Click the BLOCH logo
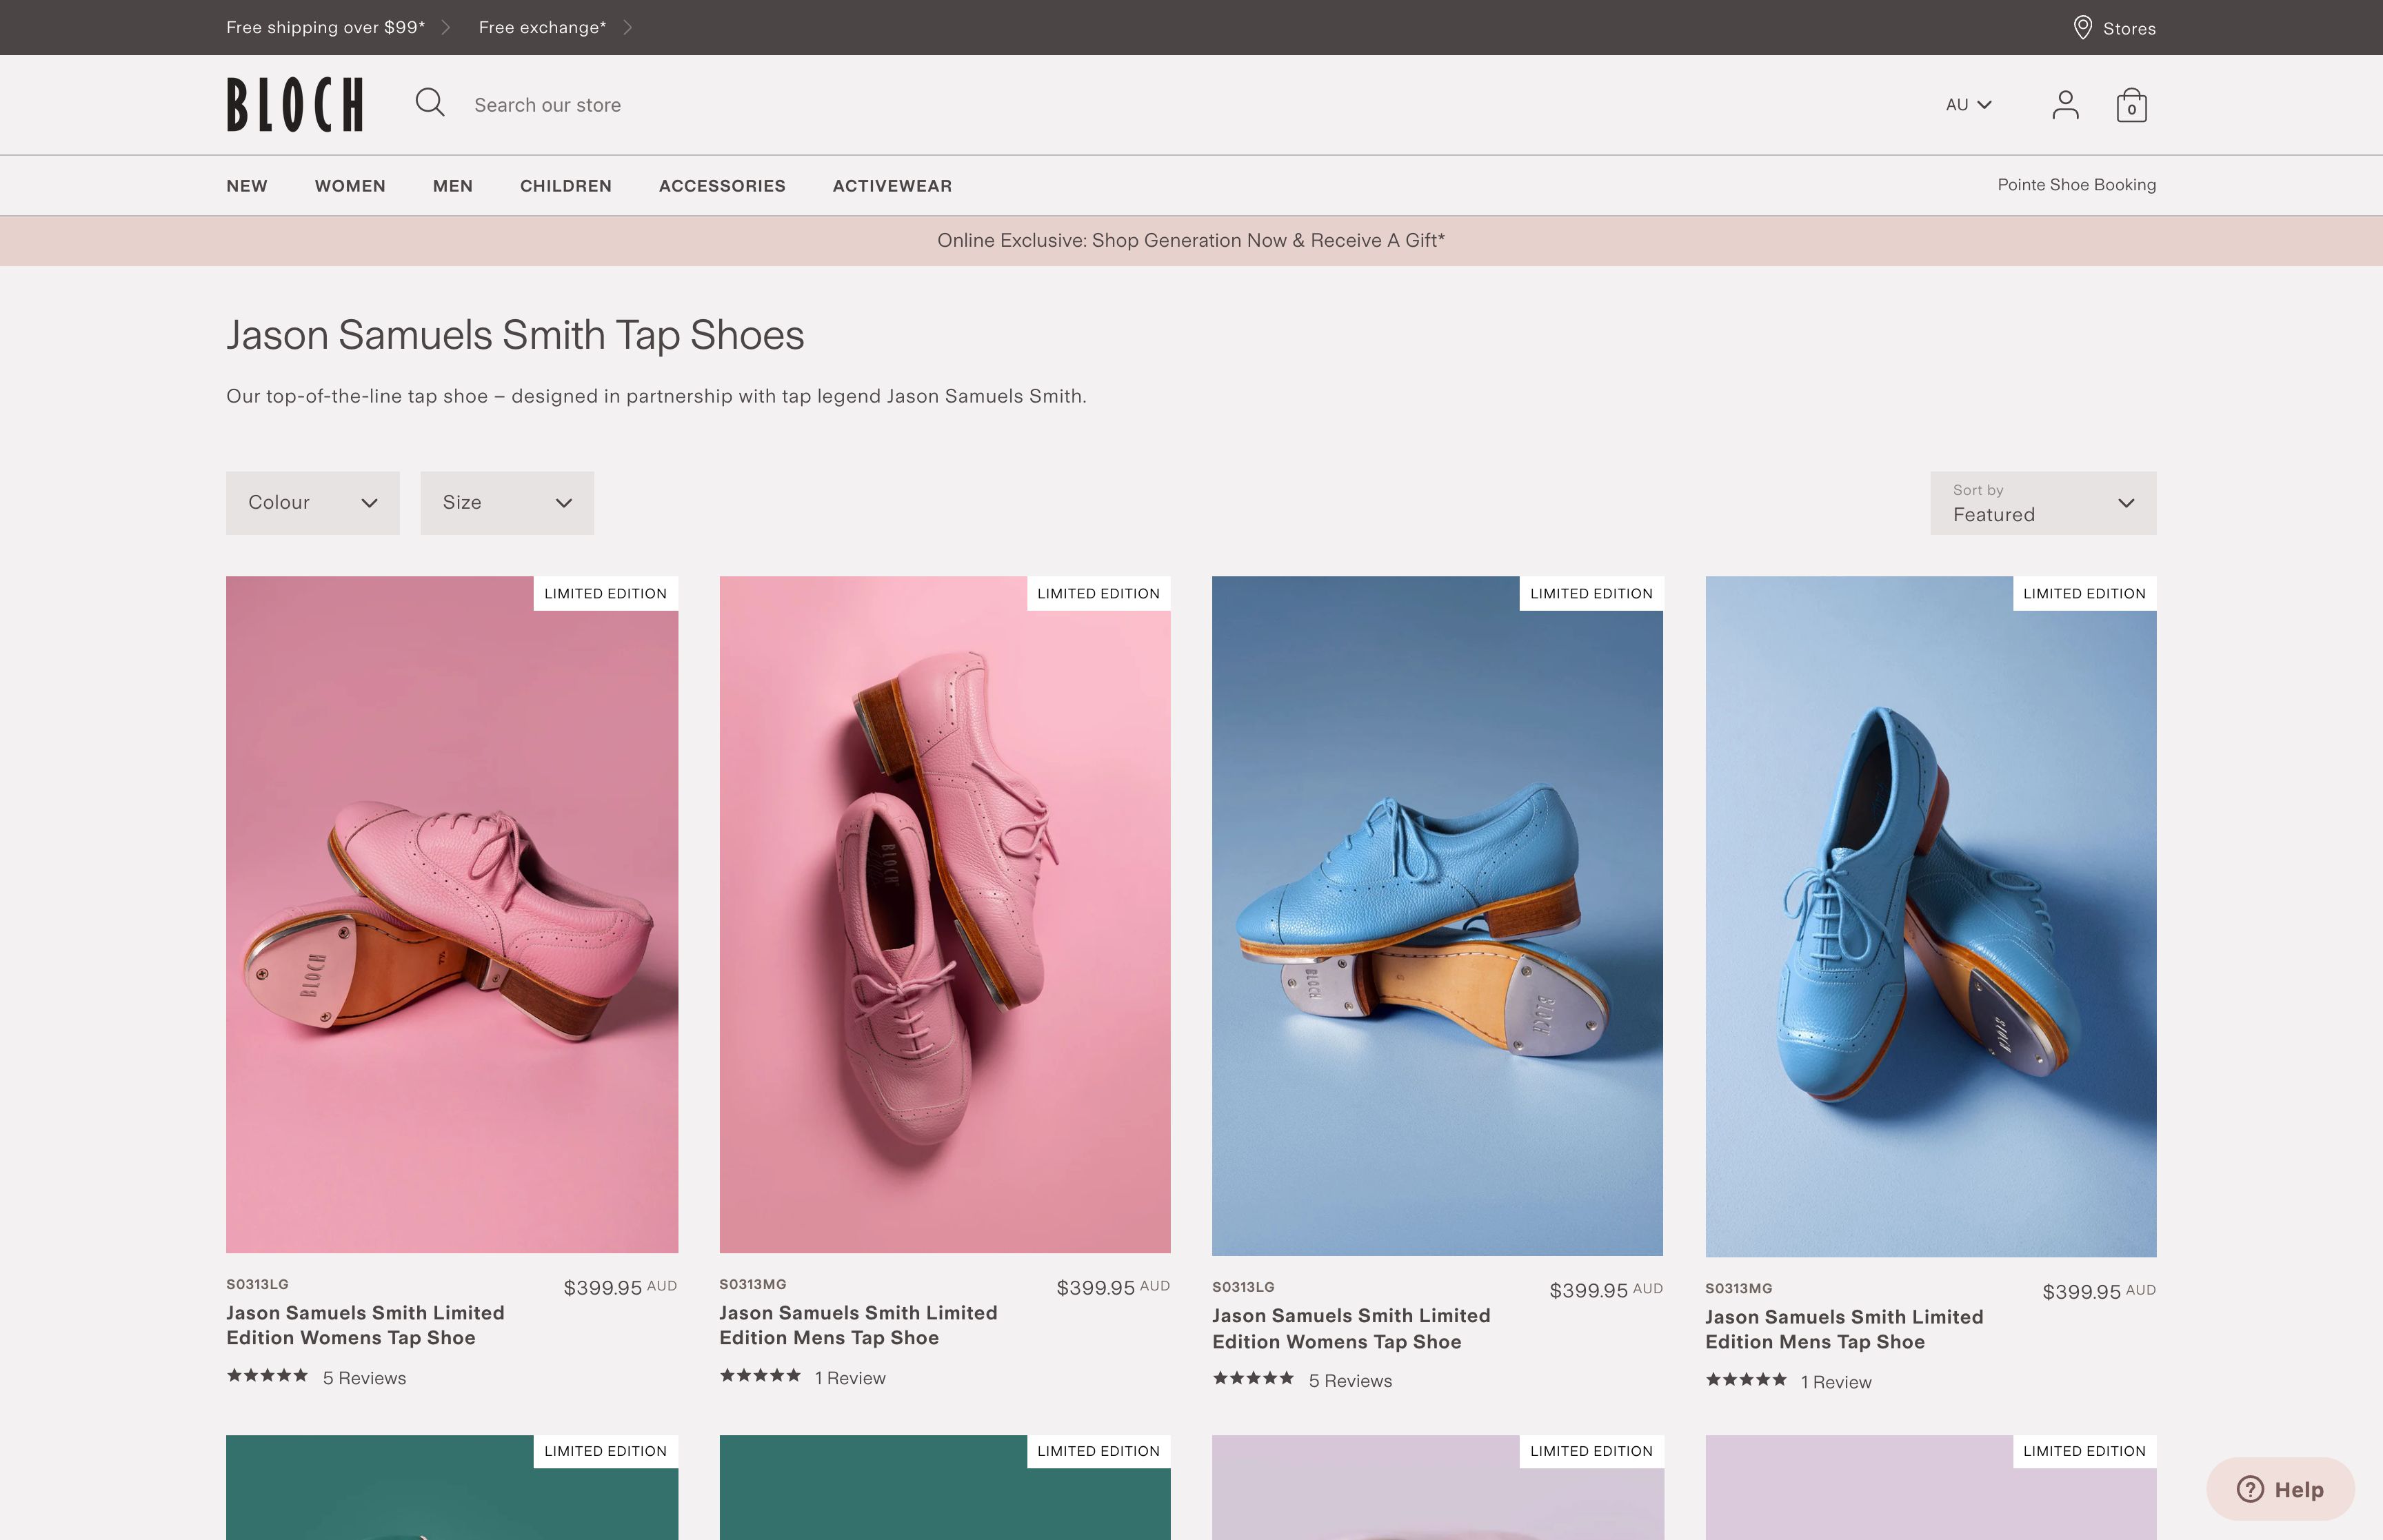The width and height of the screenshot is (2383, 1540). point(295,104)
